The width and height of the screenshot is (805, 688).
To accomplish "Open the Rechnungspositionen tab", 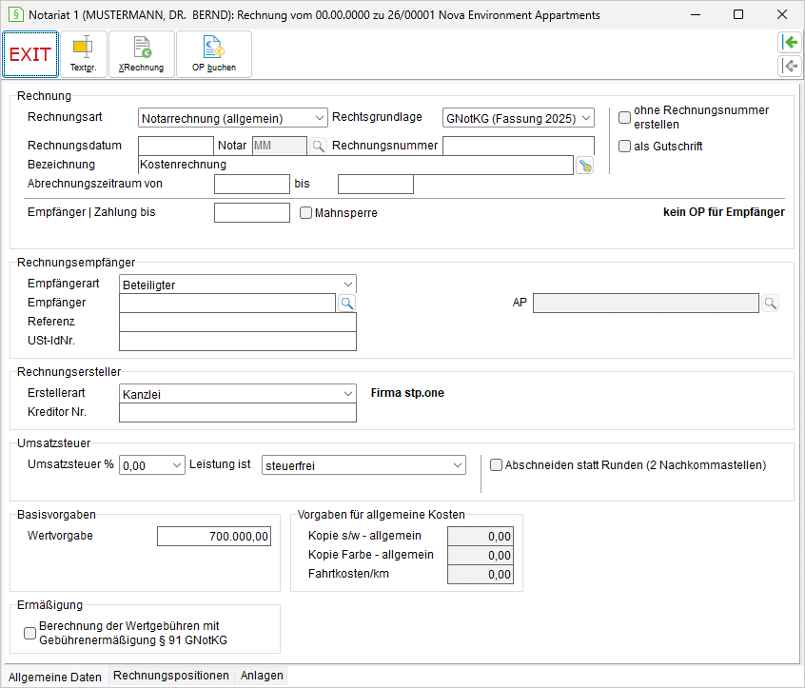I will point(171,676).
